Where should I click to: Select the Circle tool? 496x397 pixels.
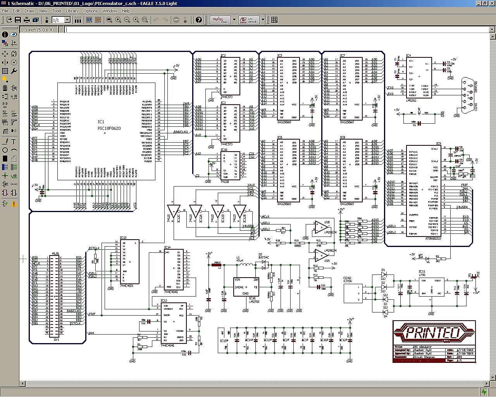point(5,150)
